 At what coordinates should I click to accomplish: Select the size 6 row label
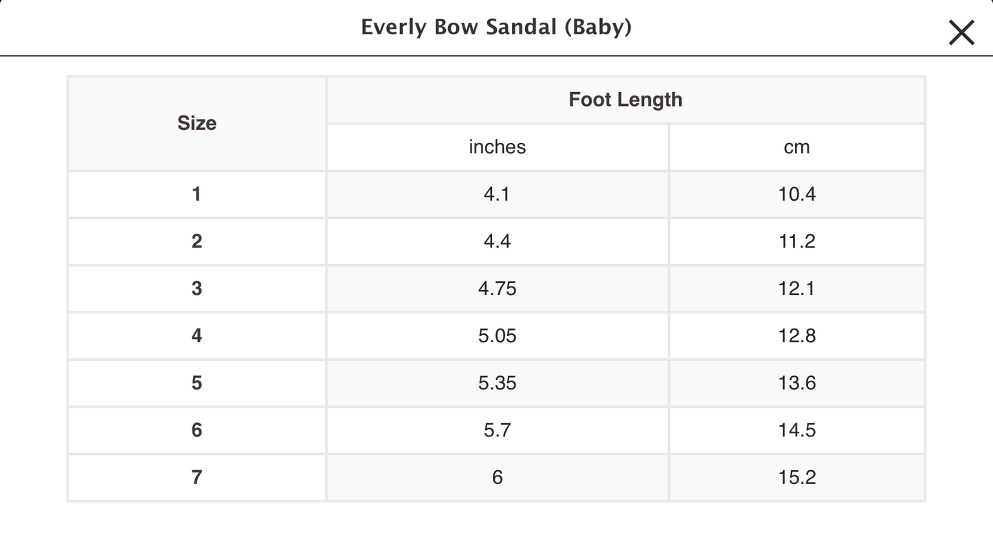[x=197, y=430]
